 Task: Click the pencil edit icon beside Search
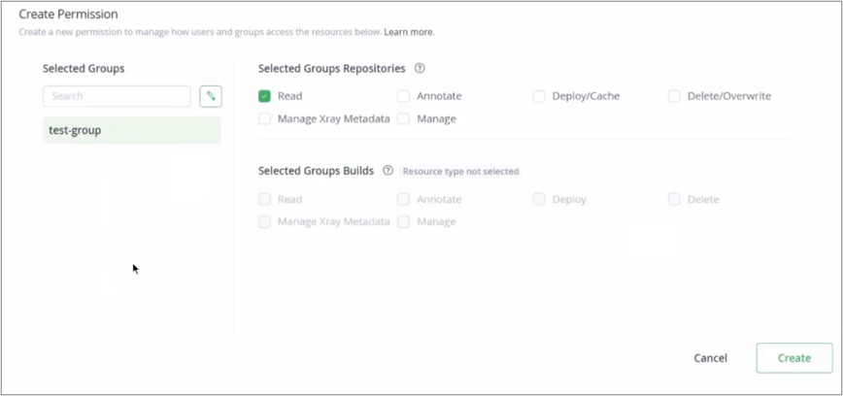(x=211, y=96)
